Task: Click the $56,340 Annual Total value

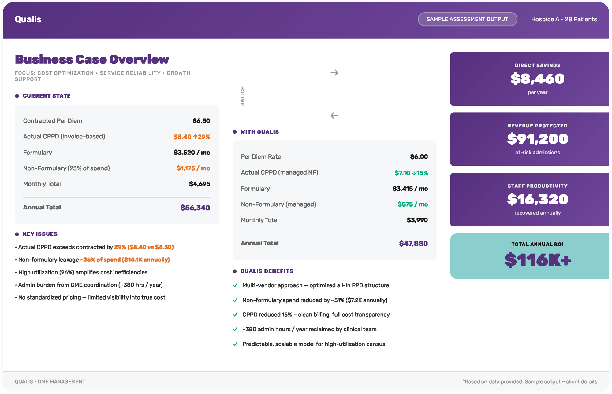Action: (195, 208)
